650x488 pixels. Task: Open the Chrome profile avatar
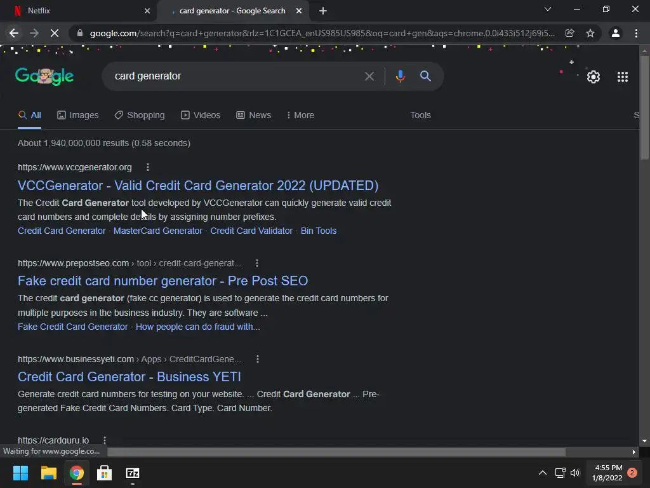[616, 33]
